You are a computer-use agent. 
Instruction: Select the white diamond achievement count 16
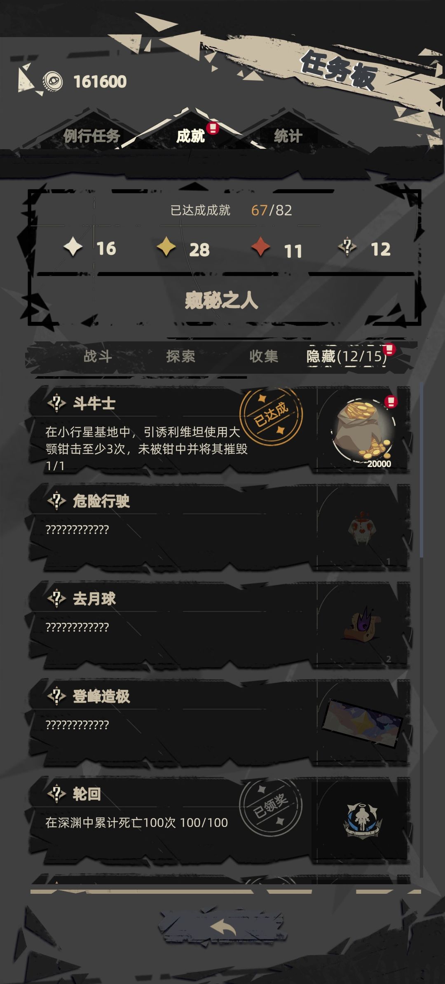tap(90, 248)
